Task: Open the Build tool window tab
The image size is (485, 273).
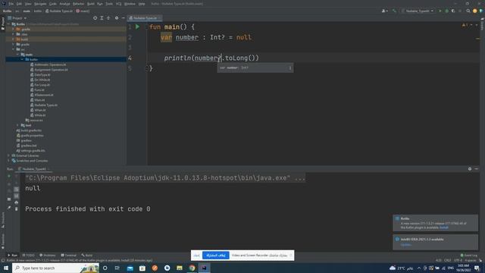Action: (x=87, y=256)
